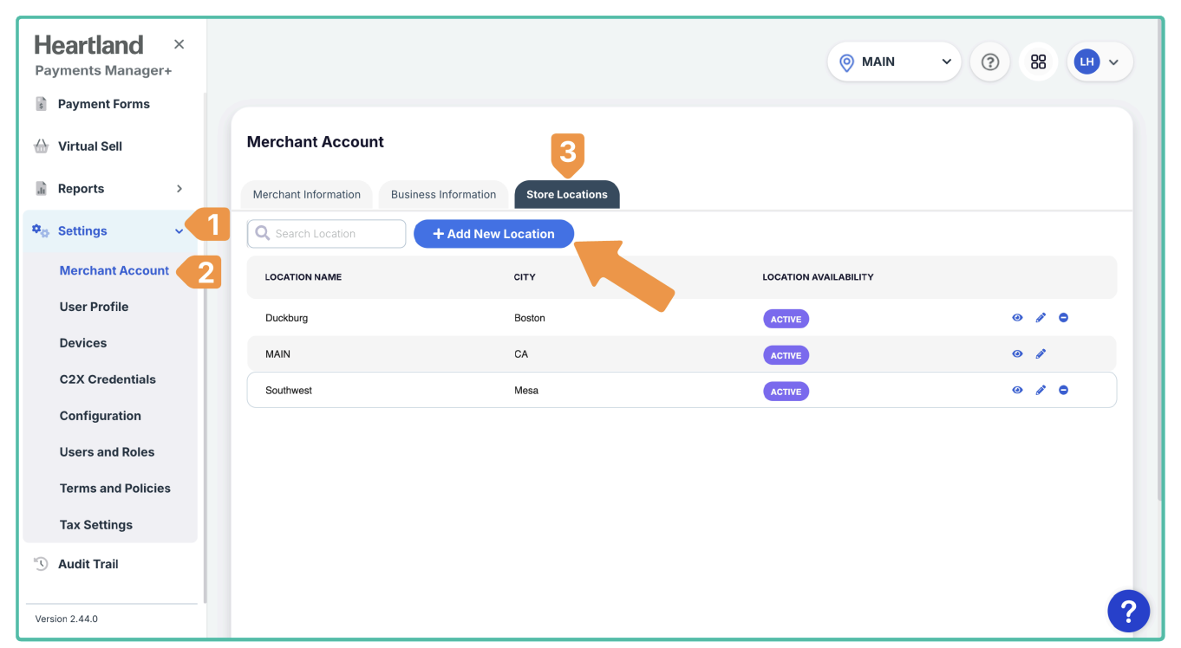Click the Search Location input field
Screen dimensions: 1181x648
335,234
